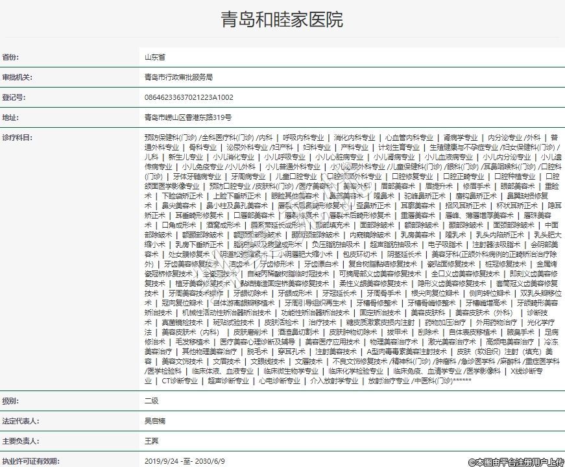
Task: Click the value 青岛市行政审批服务局
Action: 178,77
